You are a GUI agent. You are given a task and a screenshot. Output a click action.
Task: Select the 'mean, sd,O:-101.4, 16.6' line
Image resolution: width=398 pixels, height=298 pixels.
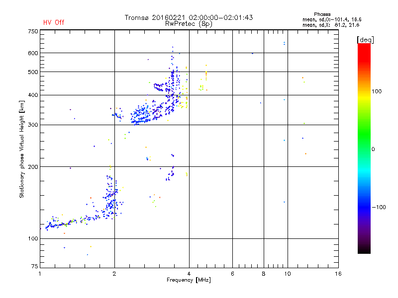point(332,19)
